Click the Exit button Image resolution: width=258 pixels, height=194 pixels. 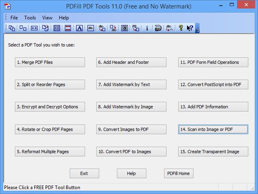pyautogui.click(x=84, y=173)
